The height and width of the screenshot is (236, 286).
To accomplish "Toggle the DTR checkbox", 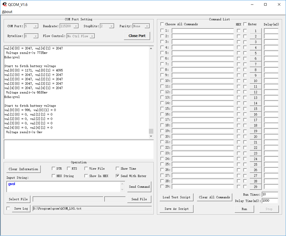I will (54, 169).
